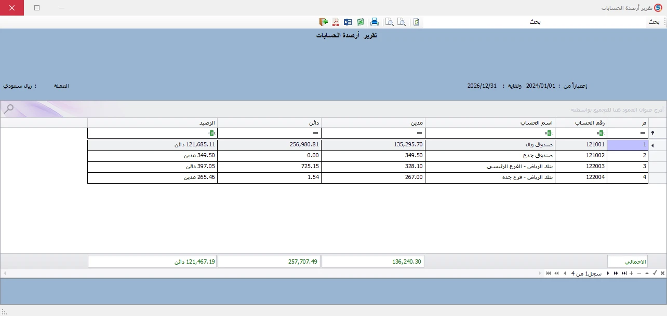Sort by the اسم الحساب column header
This screenshot has height=316, width=667.
[x=490, y=122]
